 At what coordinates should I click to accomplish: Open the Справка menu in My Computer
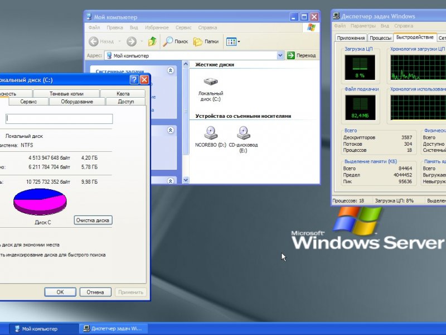tap(207, 27)
